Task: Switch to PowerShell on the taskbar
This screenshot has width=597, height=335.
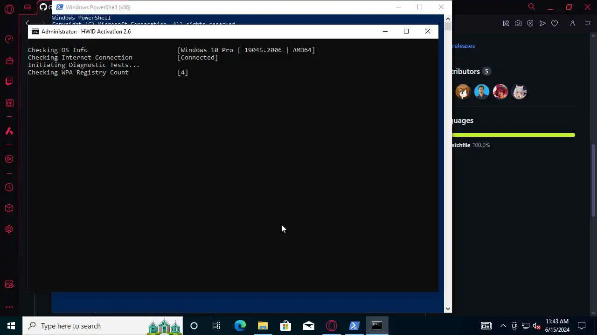Action: point(354,326)
